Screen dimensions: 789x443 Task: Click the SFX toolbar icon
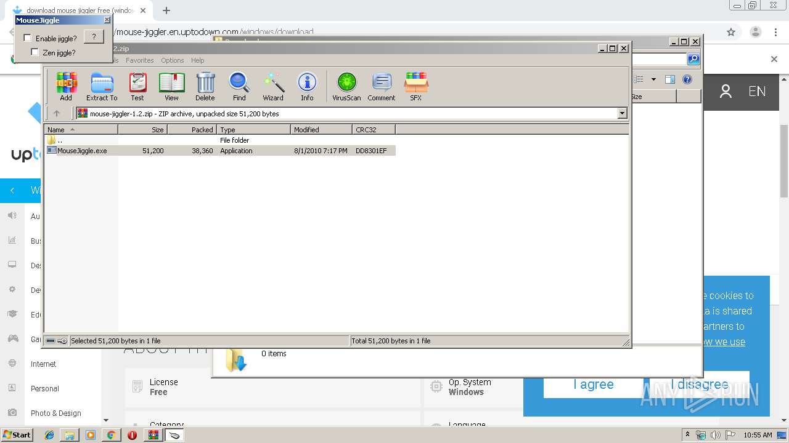416,86
